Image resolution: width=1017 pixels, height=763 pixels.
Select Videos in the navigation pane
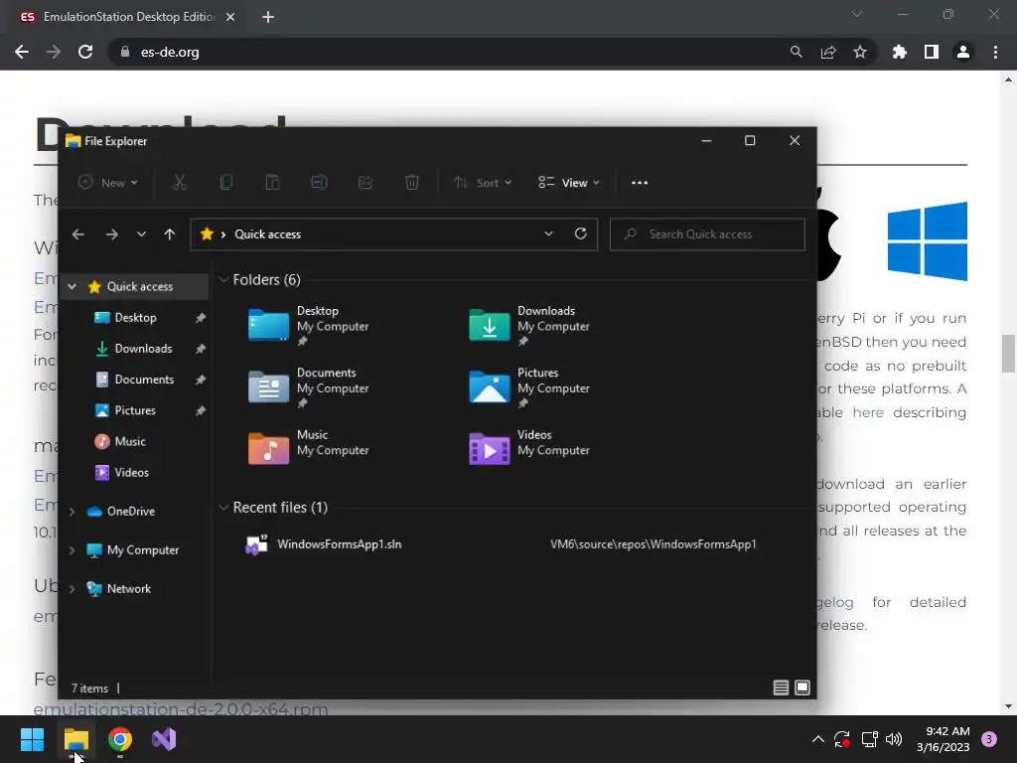pyautogui.click(x=132, y=472)
